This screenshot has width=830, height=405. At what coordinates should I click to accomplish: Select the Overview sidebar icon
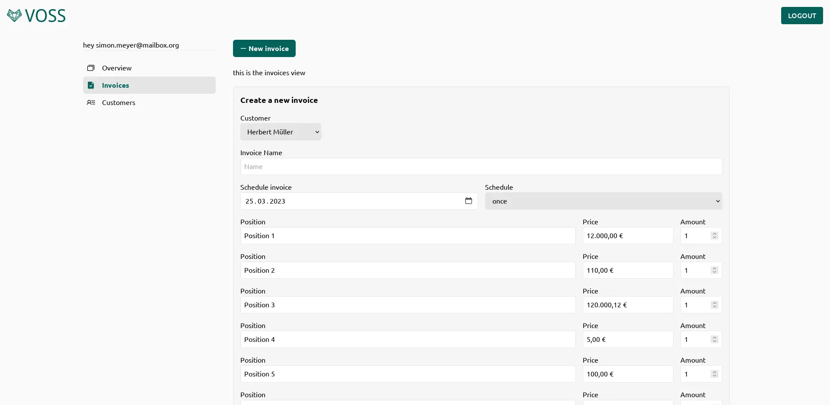click(x=91, y=68)
